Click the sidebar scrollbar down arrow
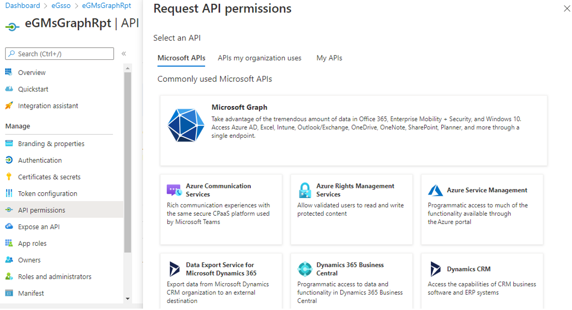The width and height of the screenshot is (572, 310). pyautogui.click(x=127, y=299)
